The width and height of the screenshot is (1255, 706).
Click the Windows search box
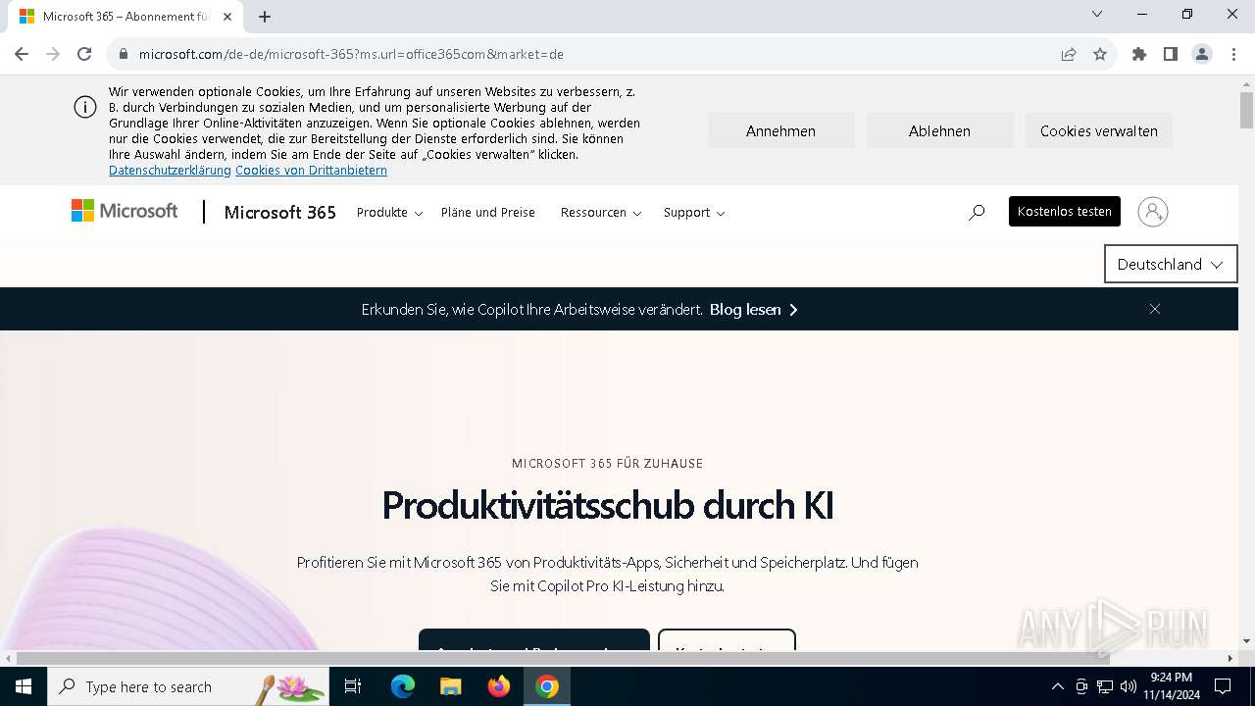pos(188,686)
